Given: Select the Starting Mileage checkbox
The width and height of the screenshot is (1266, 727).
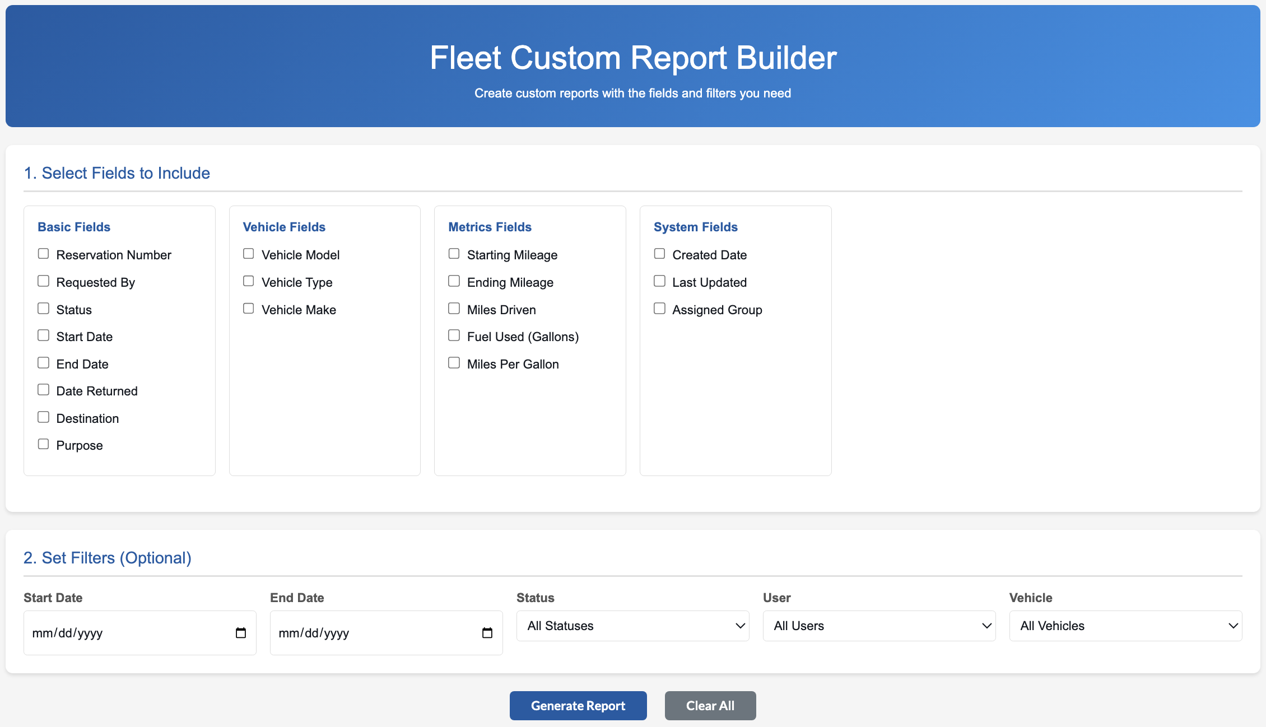Looking at the screenshot, I should pyautogui.click(x=454, y=254).
